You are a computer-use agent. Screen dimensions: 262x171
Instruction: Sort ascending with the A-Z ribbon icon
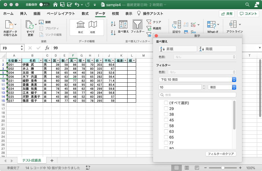[113, 24]
